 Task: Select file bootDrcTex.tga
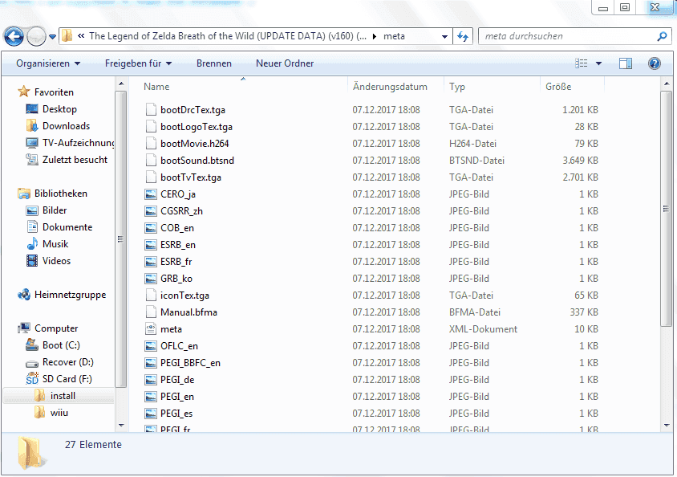tap(193, 110)
